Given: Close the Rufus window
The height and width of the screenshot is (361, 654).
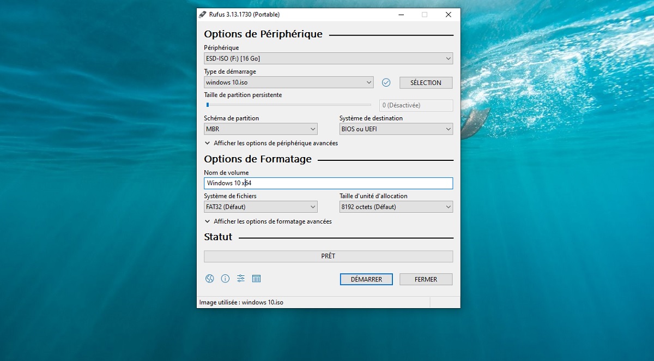Looking at the screenshot, I should [448, 15].
